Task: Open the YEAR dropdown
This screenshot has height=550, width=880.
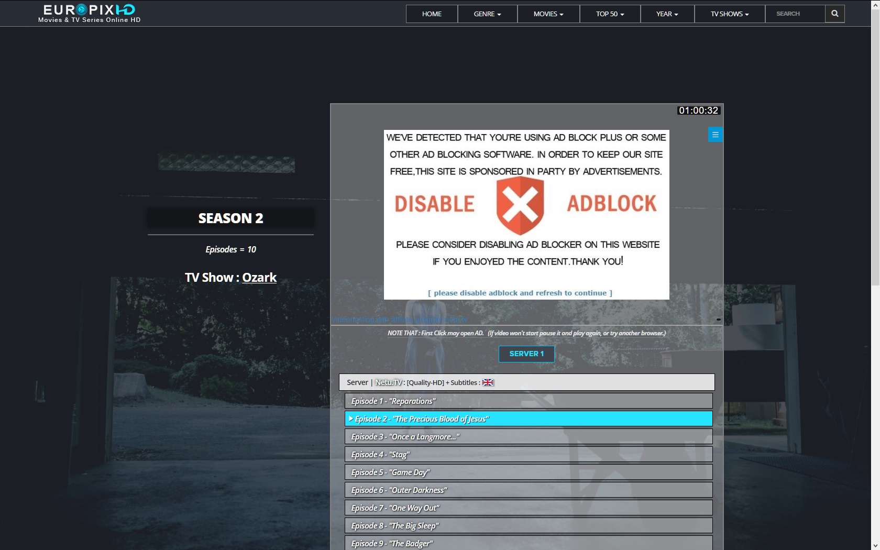Action: point(666,14)
